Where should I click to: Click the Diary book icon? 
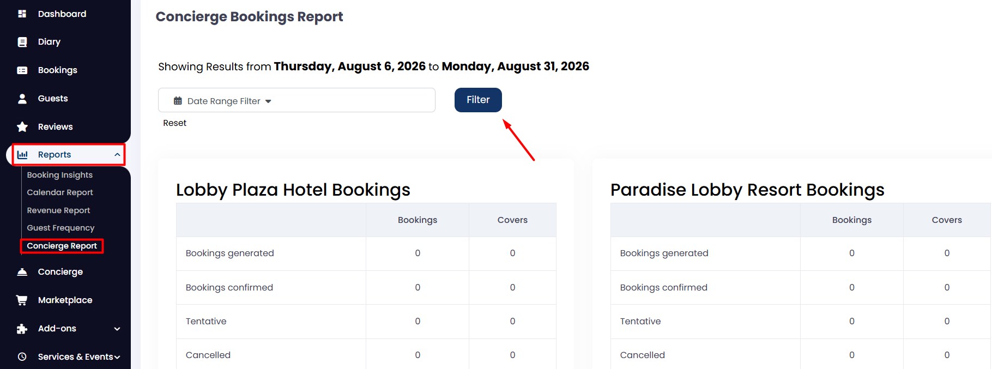pyautogui.click(x=22, y=42)
